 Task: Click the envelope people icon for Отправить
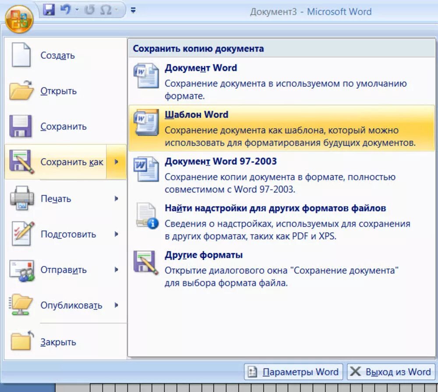click(22, 270)
